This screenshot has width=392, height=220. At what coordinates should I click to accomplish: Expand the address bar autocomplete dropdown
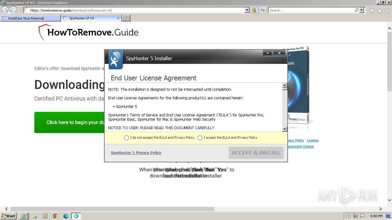coord(247,10)
